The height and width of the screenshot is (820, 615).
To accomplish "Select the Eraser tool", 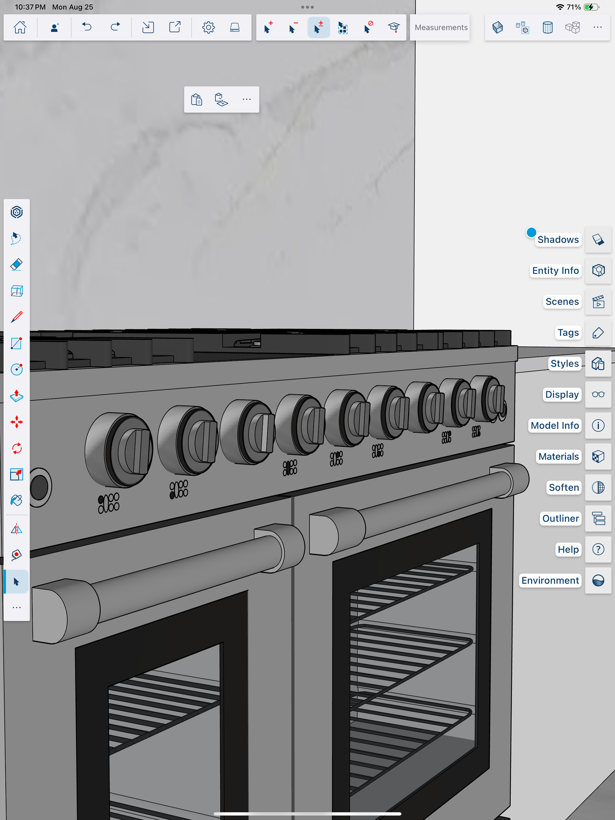I will pos(17,265).
